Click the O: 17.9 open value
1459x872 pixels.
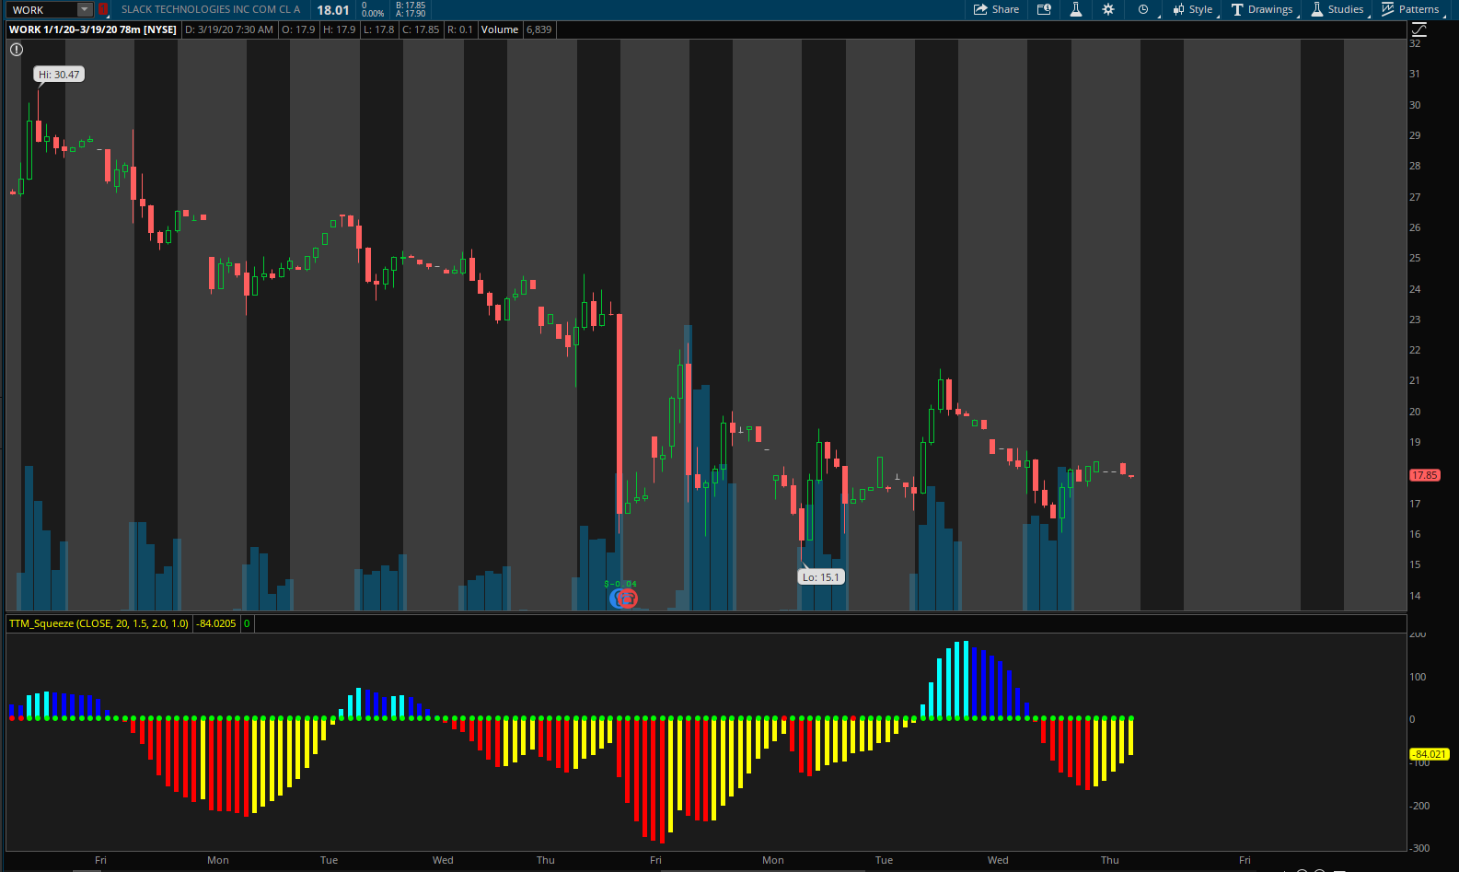pos(298,29)
